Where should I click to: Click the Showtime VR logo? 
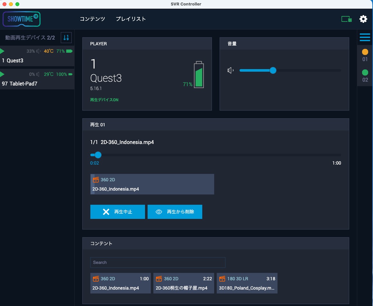pos(22,19)
